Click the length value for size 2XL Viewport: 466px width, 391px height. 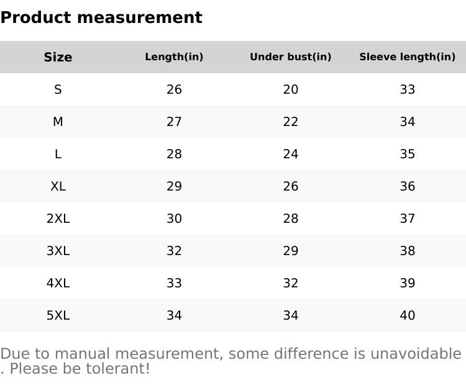tap(174, 218)
